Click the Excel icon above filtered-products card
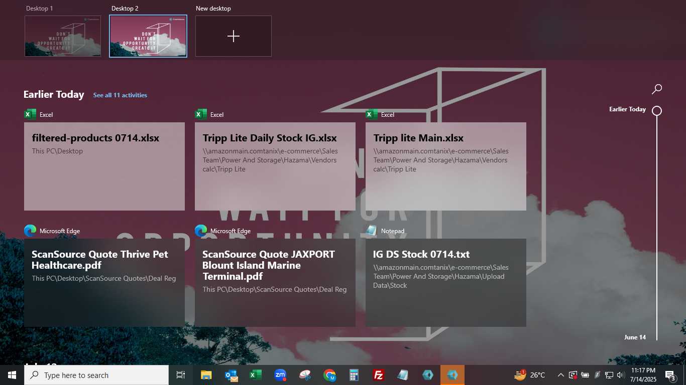This screenshot has height=385, width=686. click(30, 114)
